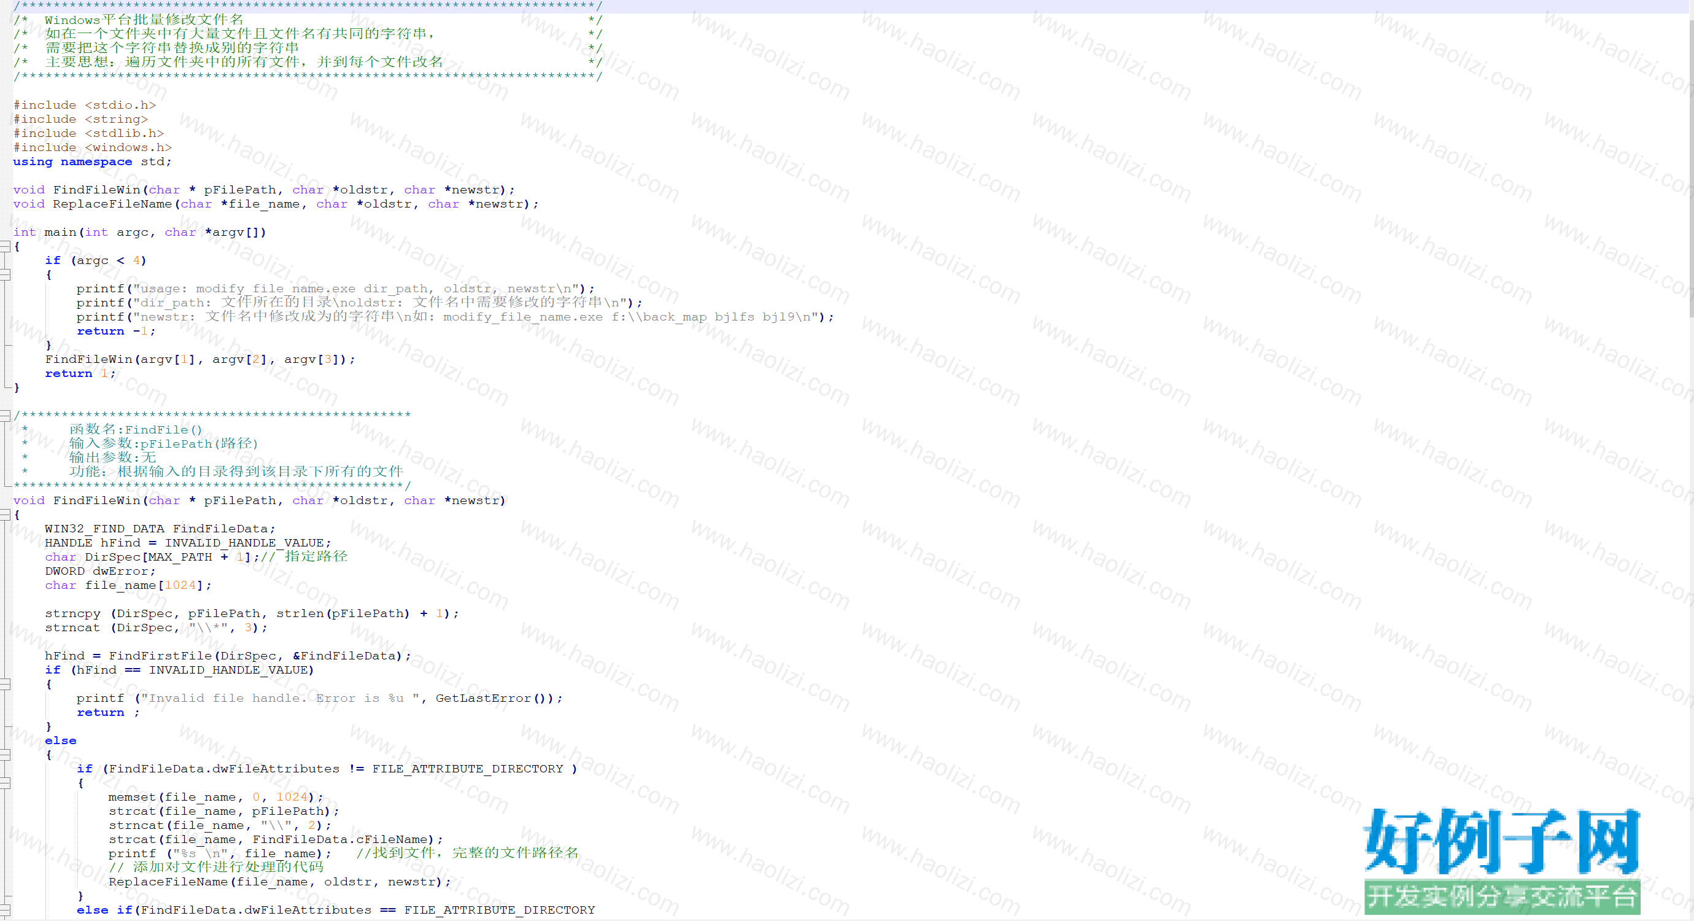Fold the block under the standalone else
Viewport: 1694px width, 921px height.
[5, 755]
